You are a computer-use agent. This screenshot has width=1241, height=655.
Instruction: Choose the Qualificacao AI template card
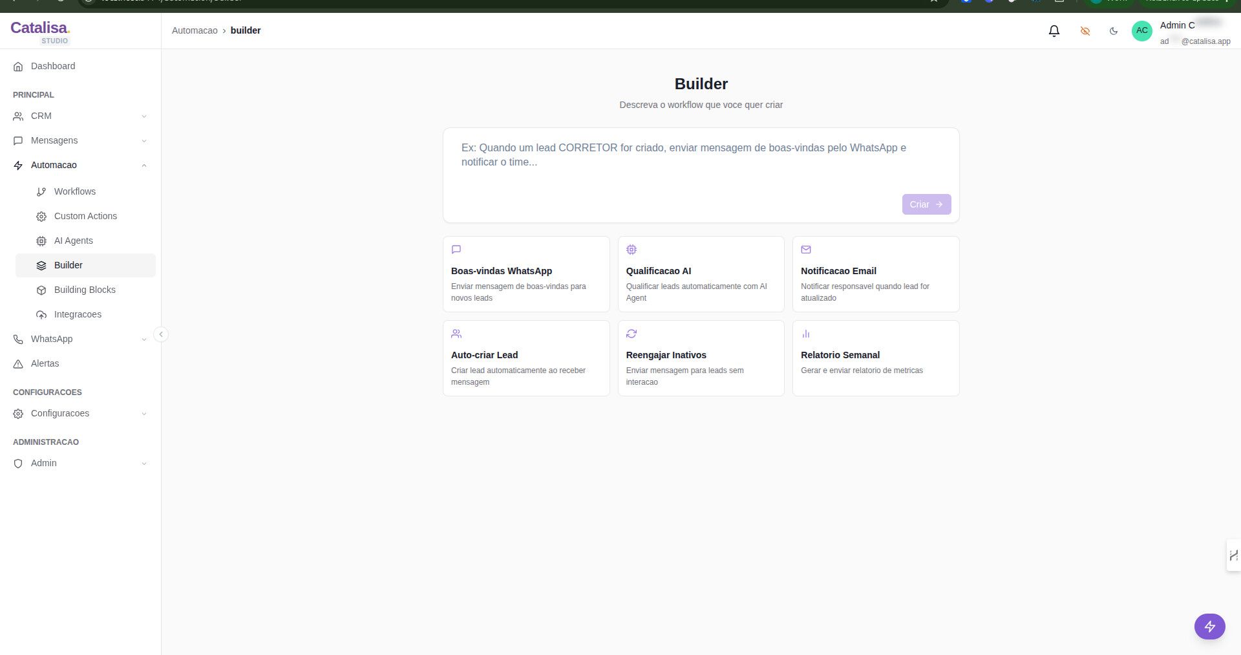tap(701, 274)
